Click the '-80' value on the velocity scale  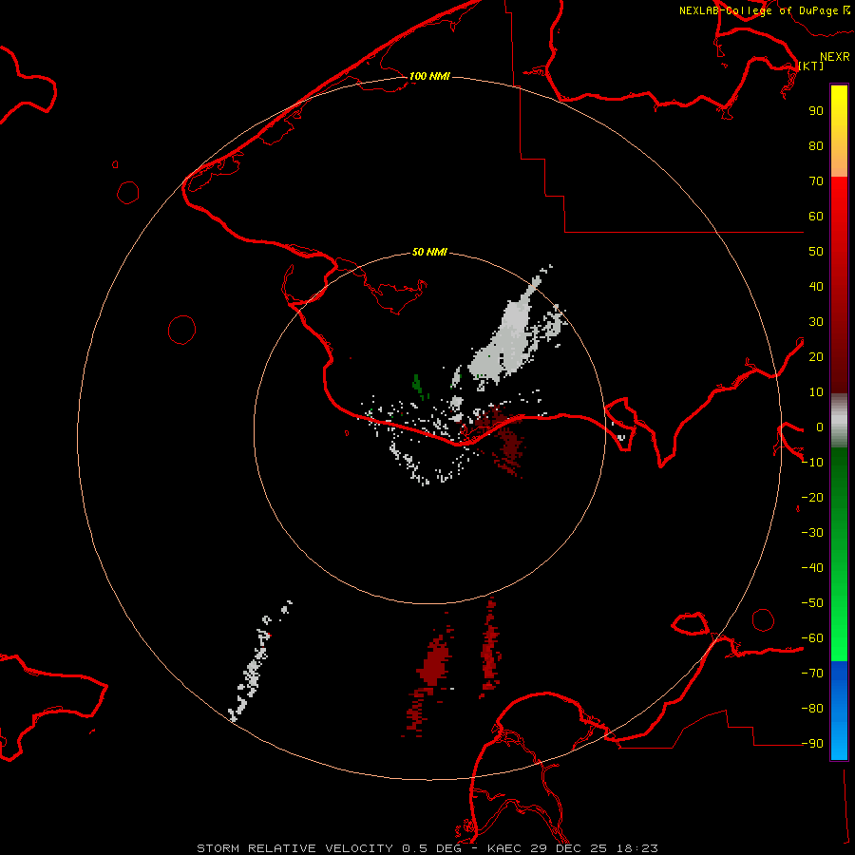coord(812,709)
